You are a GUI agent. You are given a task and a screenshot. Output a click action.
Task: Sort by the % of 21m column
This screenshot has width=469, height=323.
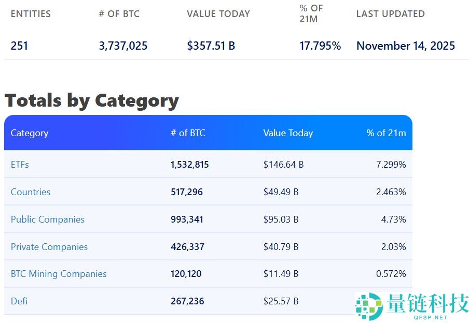click(385, 133)
